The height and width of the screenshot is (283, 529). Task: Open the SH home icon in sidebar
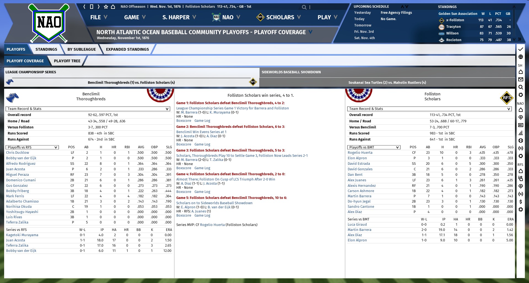coord(520,72)
